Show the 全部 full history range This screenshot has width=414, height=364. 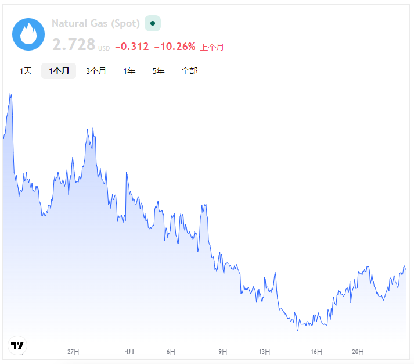[189, 71]
